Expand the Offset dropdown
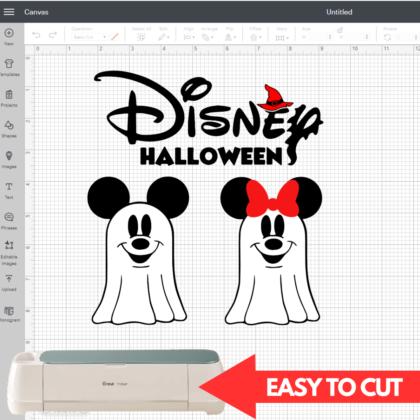The image size is (420, 420). pos(256,37)
